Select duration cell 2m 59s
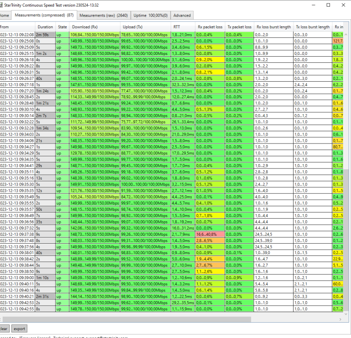The height and width of the screenshot is (338, 351). tap(45, 35)
